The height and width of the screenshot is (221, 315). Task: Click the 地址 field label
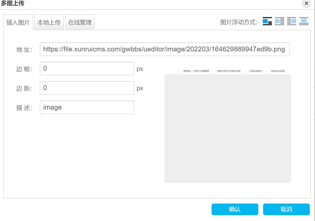(x=24, y=49)
